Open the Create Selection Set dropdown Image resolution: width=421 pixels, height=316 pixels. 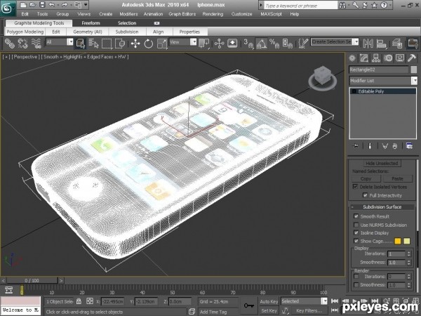pyautogui.click(x=356, y=41)
